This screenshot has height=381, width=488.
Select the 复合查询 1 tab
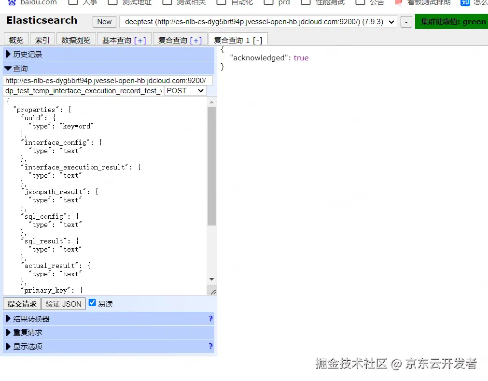coord(232,41)
